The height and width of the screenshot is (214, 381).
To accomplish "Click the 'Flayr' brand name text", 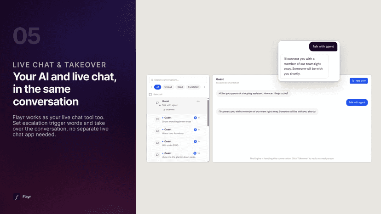I will 27,197.
